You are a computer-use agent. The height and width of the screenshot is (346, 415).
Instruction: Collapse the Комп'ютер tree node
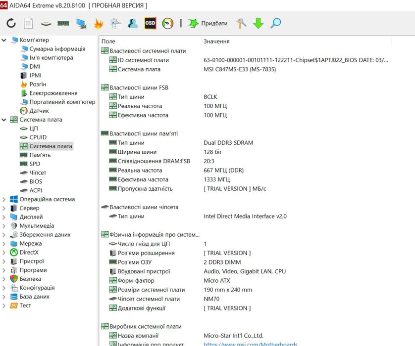click(x=4, y=40)
